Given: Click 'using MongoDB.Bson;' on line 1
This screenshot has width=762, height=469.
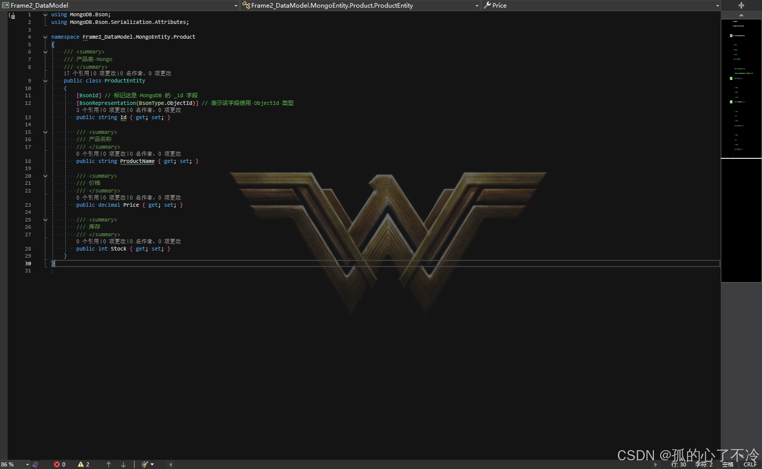Looking at the screenshot, I should [x=81, y=15].
